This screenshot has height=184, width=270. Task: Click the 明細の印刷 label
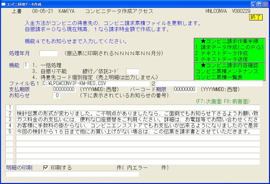coord(19,168)
